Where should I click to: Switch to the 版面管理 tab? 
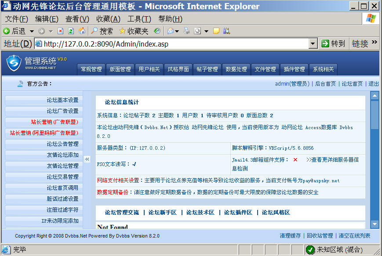point(120,69)
